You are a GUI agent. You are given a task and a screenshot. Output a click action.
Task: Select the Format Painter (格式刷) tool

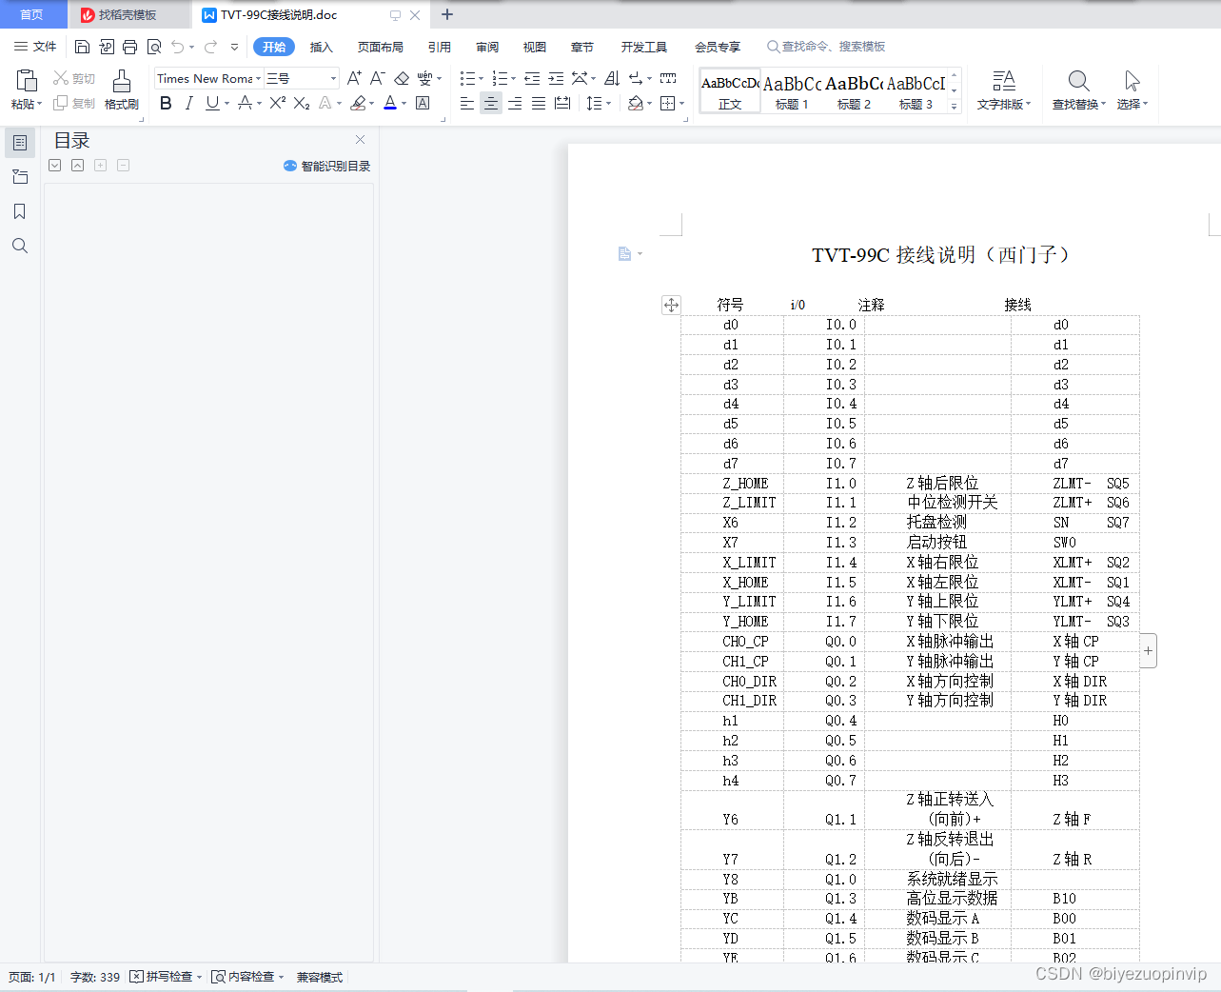[122, 90]
